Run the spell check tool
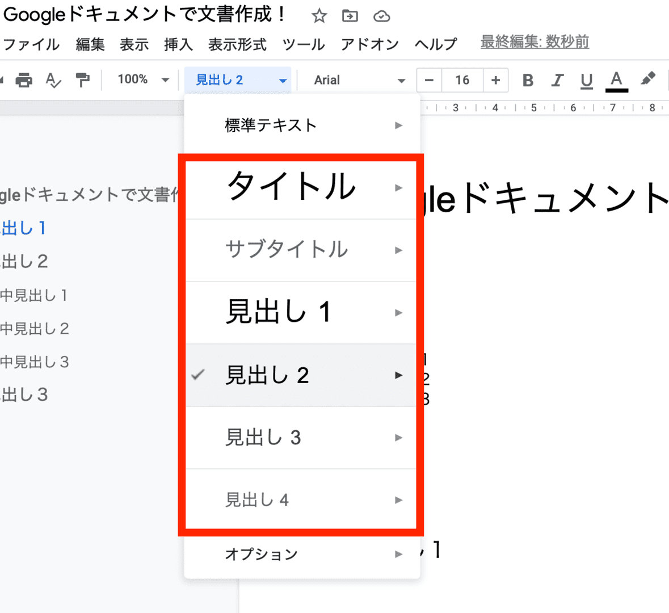Image resolution: width=669 pixels, height=613 pixels. 53,80
